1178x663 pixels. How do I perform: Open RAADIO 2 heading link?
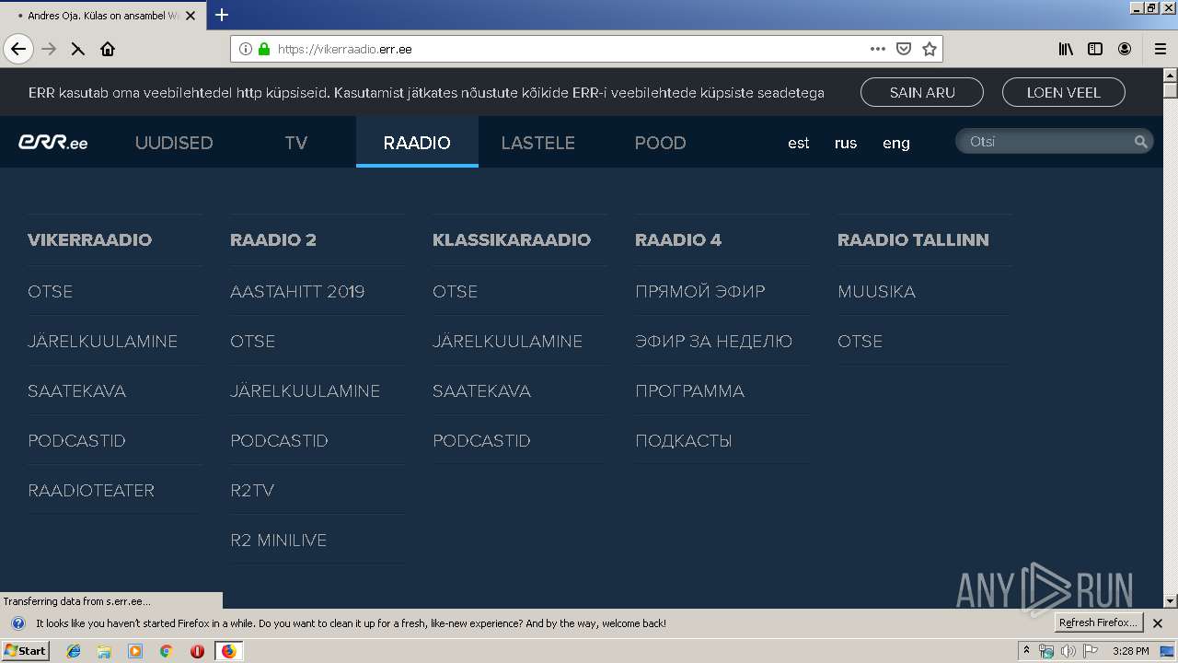click(x=273, y=239)
